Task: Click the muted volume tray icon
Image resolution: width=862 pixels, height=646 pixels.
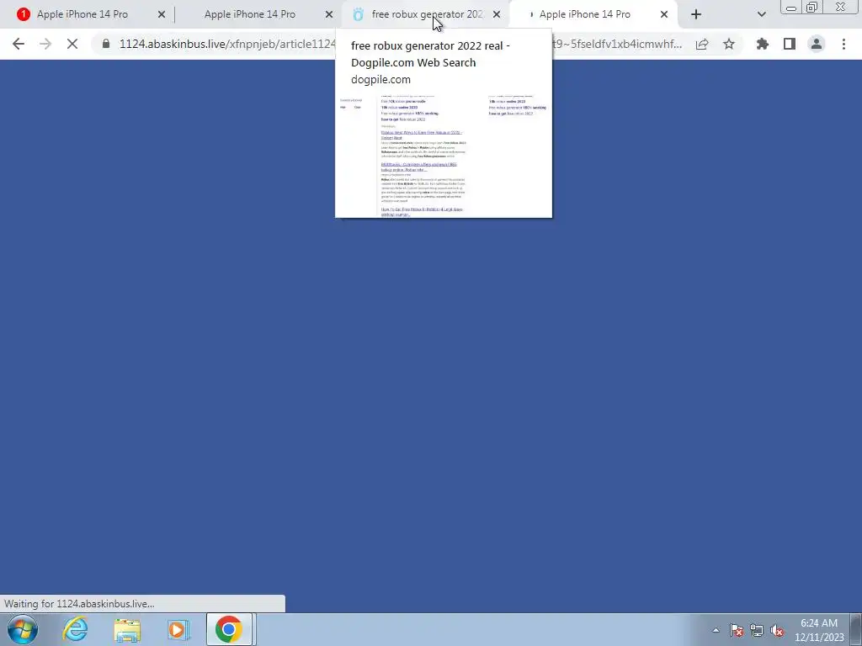Action: pos(777,631)
